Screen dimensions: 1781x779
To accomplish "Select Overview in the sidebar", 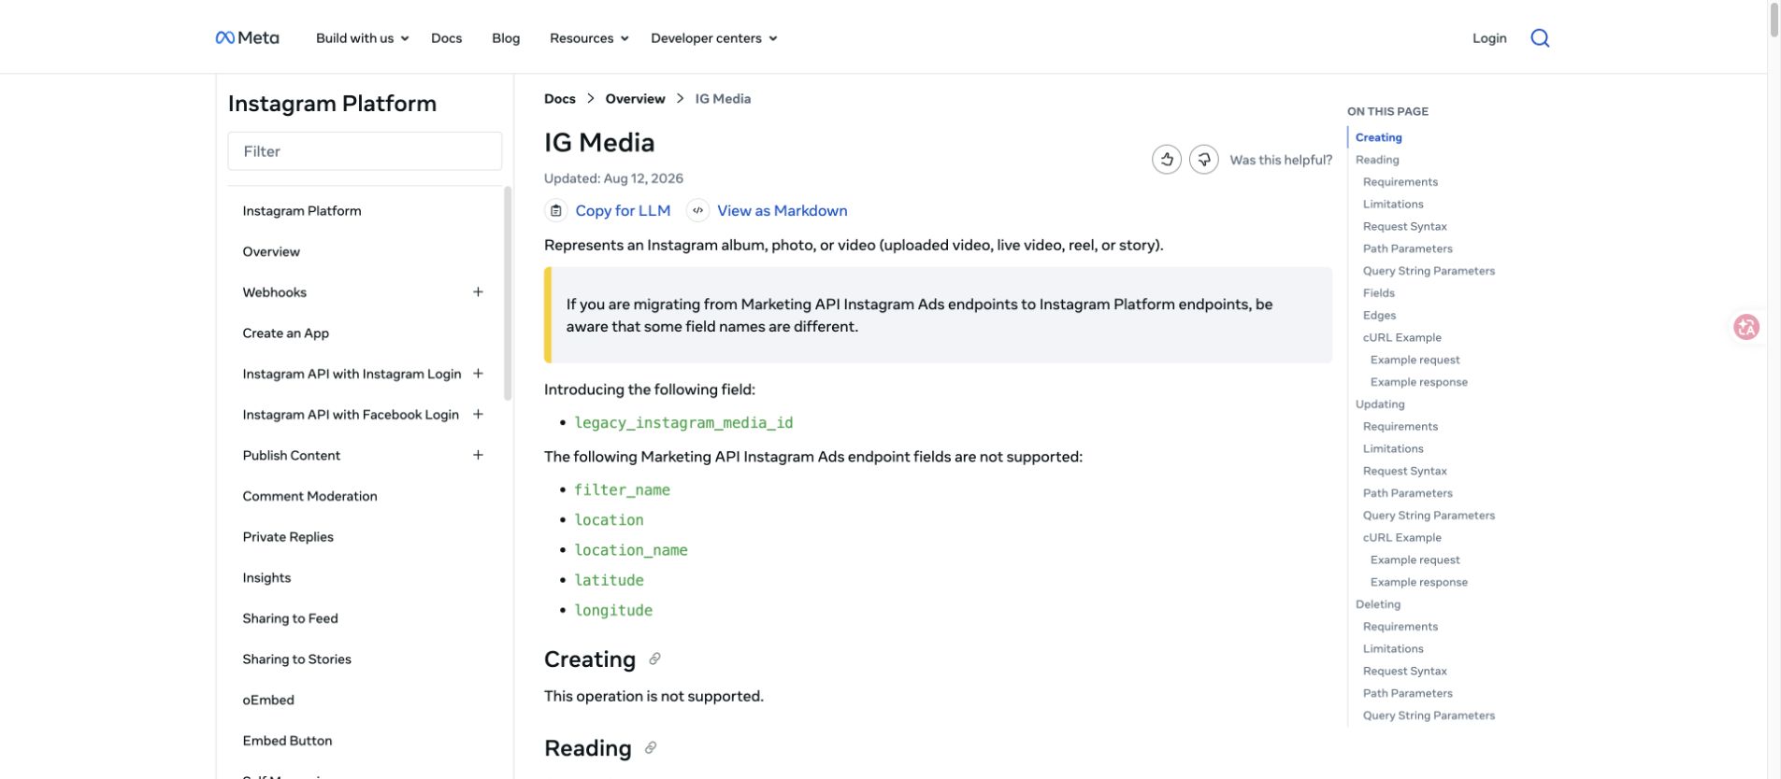I will coord(271,251).
